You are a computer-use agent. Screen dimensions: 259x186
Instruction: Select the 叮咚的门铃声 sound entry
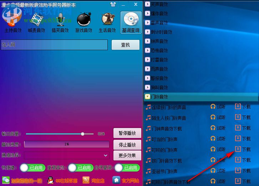(162, 150)
